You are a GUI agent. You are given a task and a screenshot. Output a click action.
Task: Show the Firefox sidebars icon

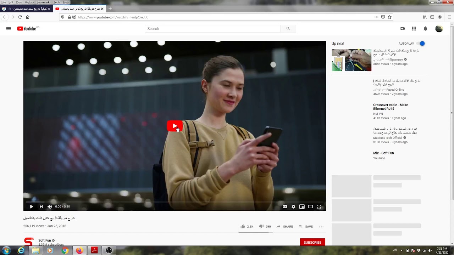(432, 17)
